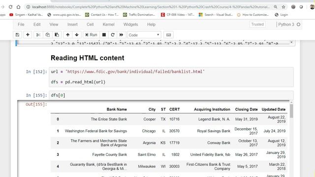Select the Milwaukee city cell

pos(147,166)
